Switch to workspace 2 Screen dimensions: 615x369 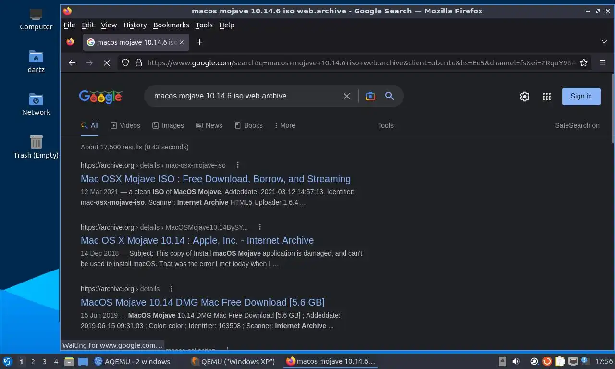(33, 362)
